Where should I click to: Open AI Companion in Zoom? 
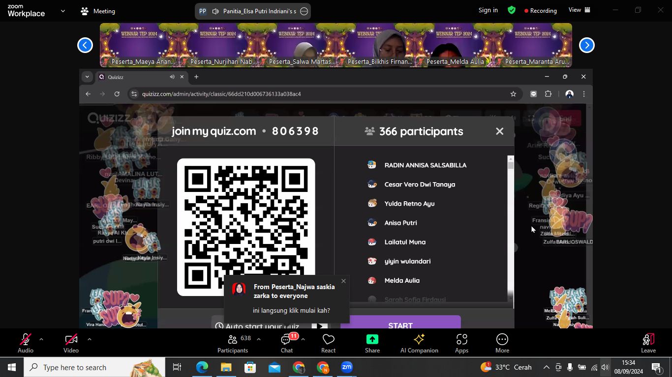[419, 343]
